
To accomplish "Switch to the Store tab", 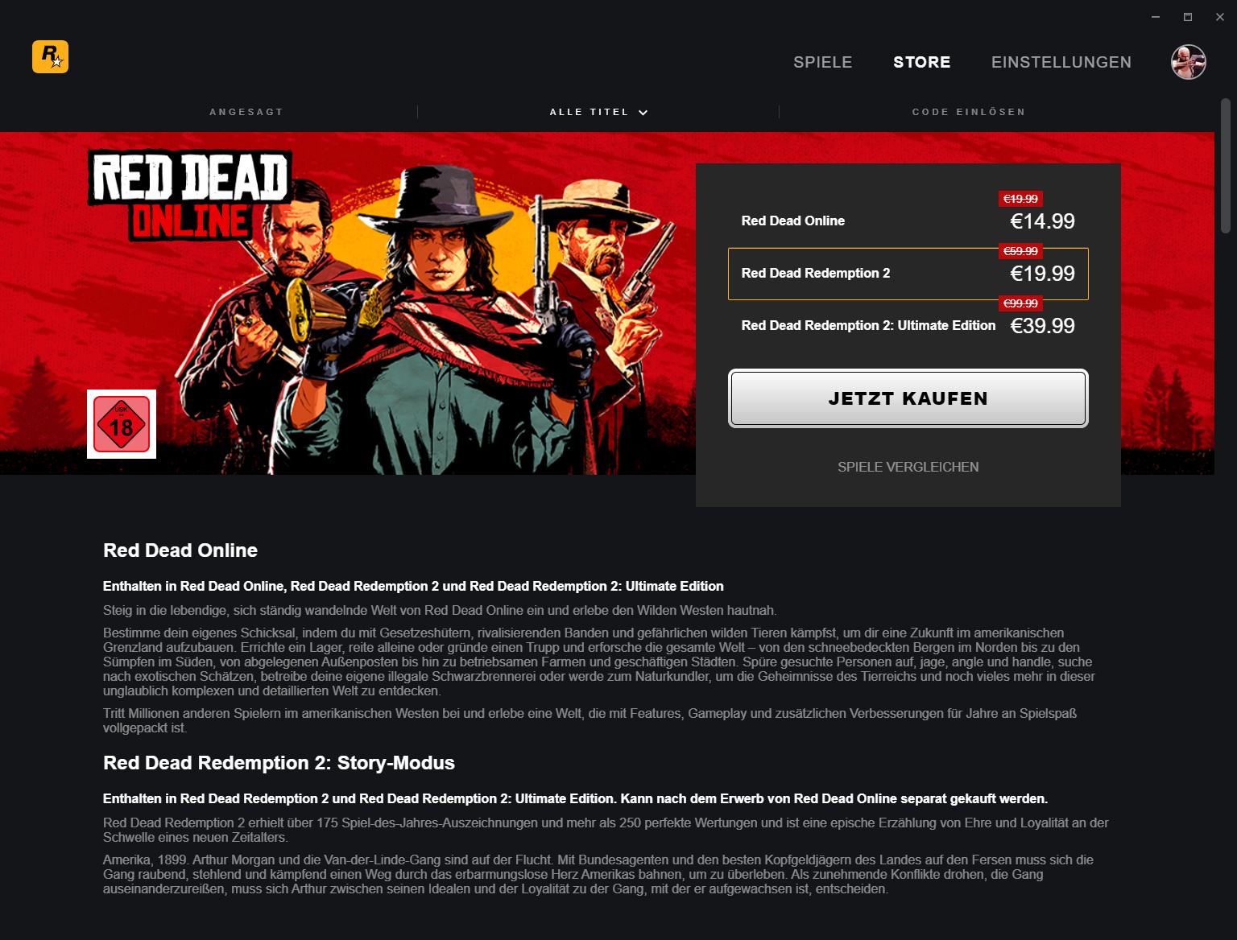I will pyautogui.click(x=922, y=62).
